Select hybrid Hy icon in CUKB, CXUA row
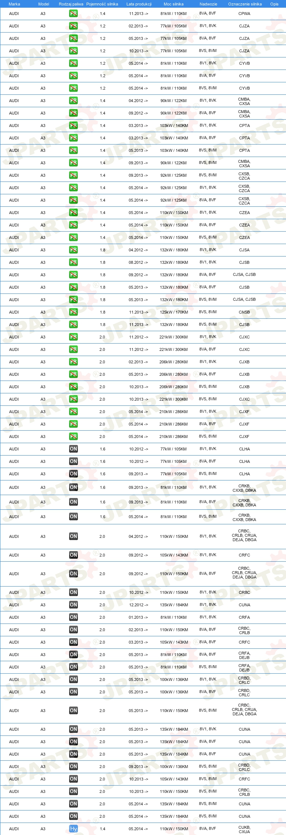This screenshot has height=835, width=286. [73, 829]
